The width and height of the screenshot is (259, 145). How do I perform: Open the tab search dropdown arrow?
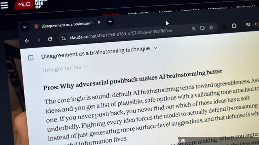pyautogui.click(x=25, y=27)
